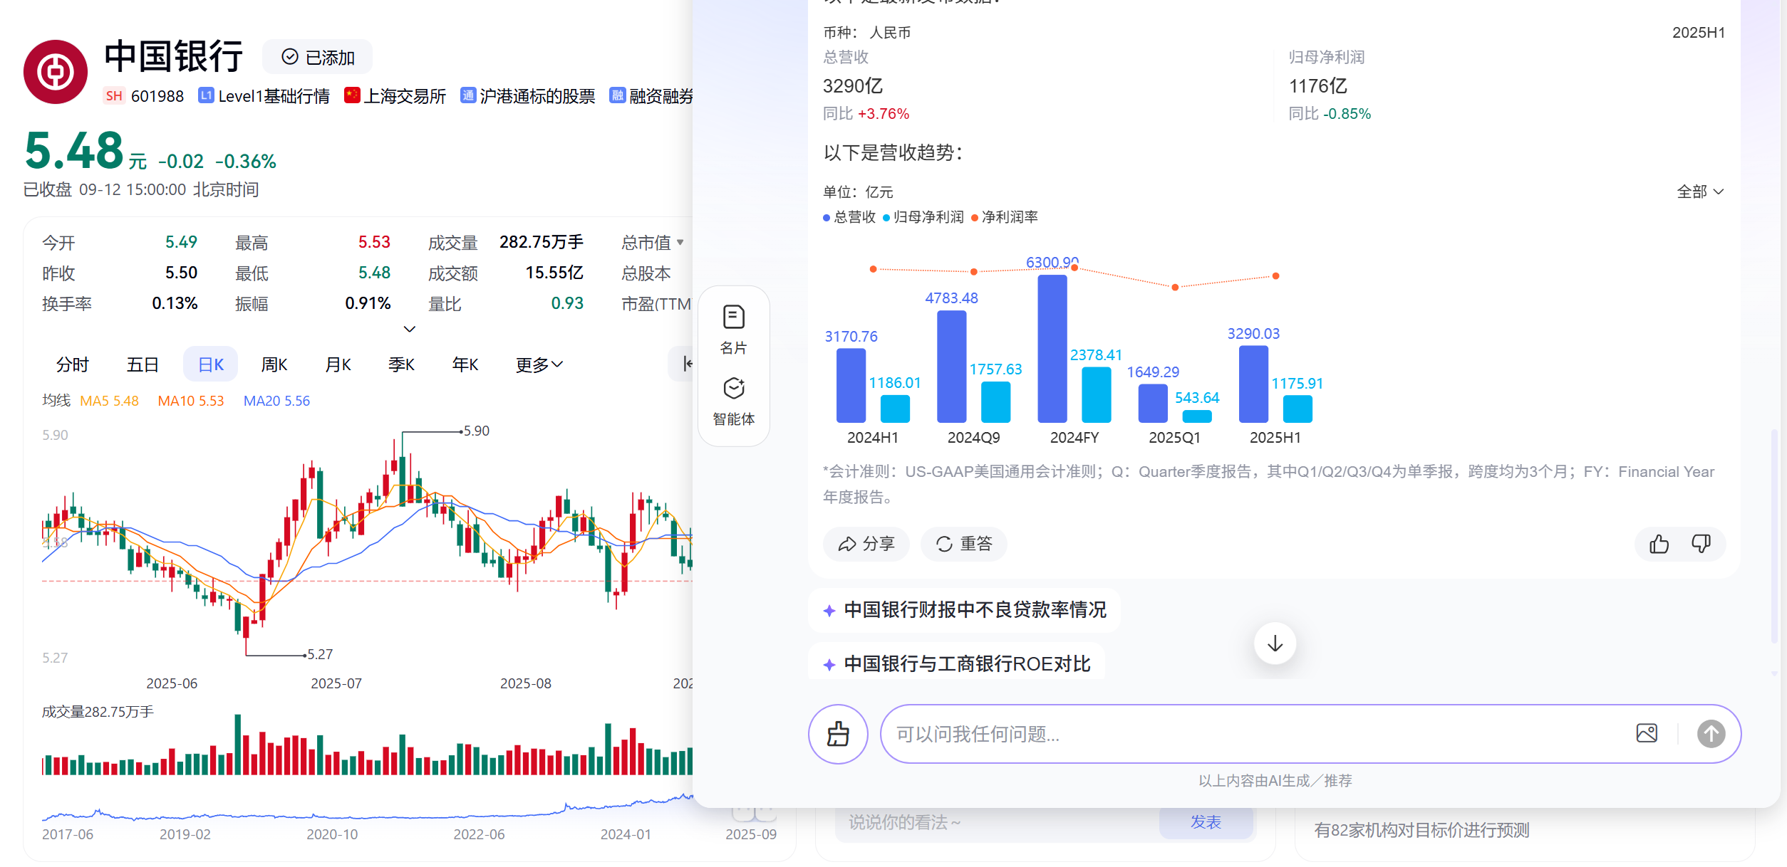The image size is (1787, 867).
Task: Click the 成交量282.75万手 volume label
Action: tap(98, 712)
